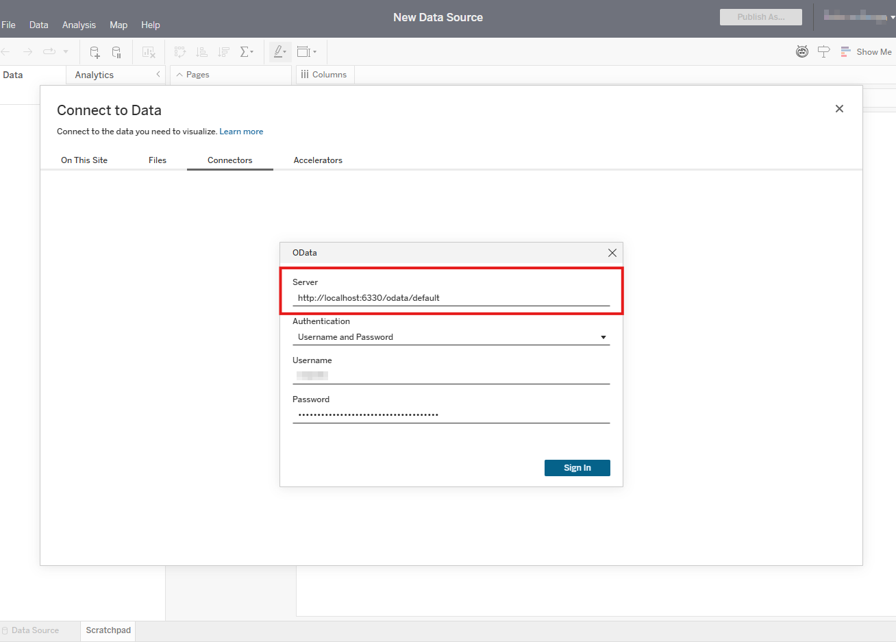This screenshot has width=896, height=642.
Task: Click the signpost icon beside Show Me
Action: tap(824, 51)
